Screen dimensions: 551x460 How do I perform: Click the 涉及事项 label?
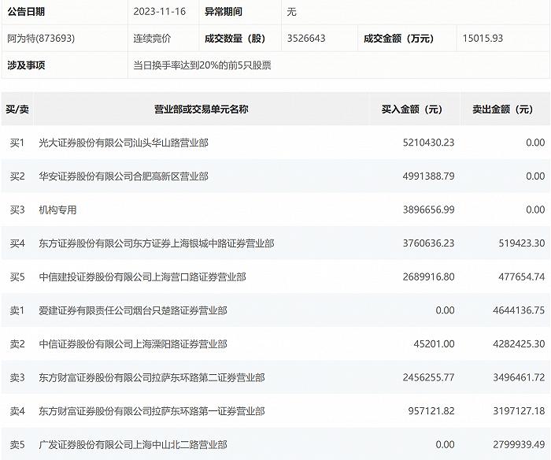click(x=26, y=65)
